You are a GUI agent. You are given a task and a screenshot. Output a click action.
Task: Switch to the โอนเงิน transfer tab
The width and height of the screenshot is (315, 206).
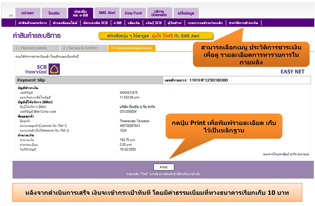click(54, 13)
